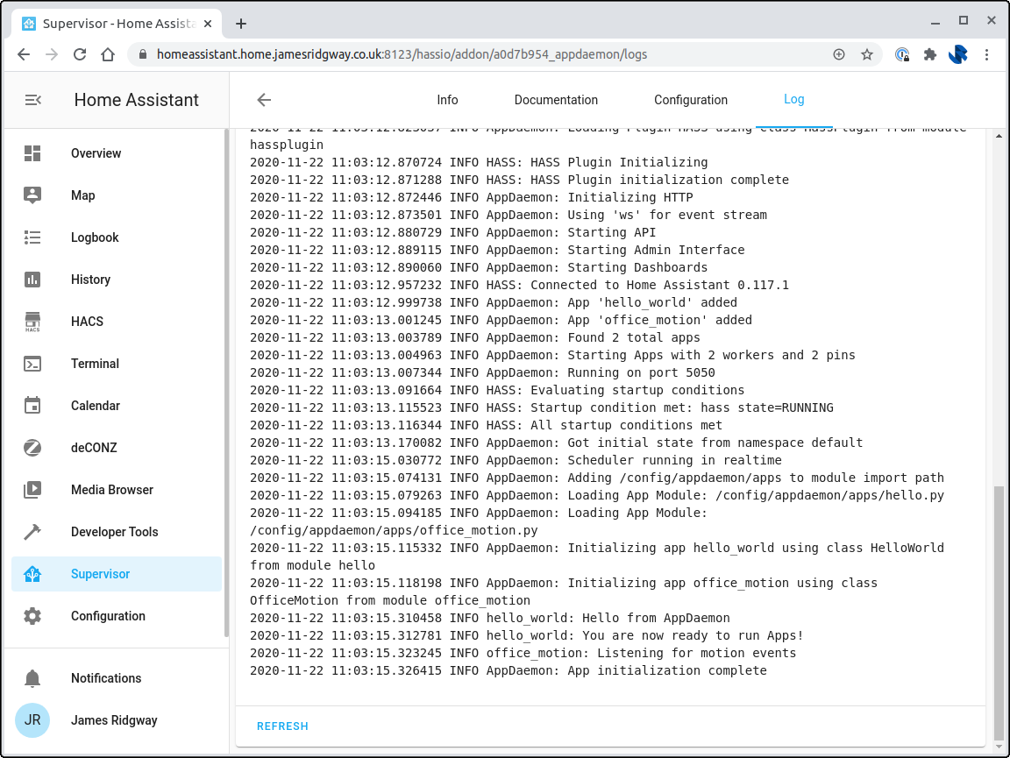
Task: Open the Logbook panel
Action: [93, 237]
